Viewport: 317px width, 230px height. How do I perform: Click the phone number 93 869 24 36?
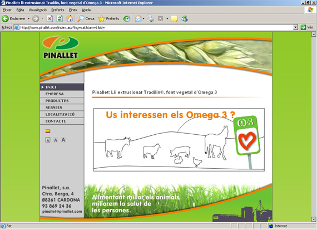[x=57, y=206]
